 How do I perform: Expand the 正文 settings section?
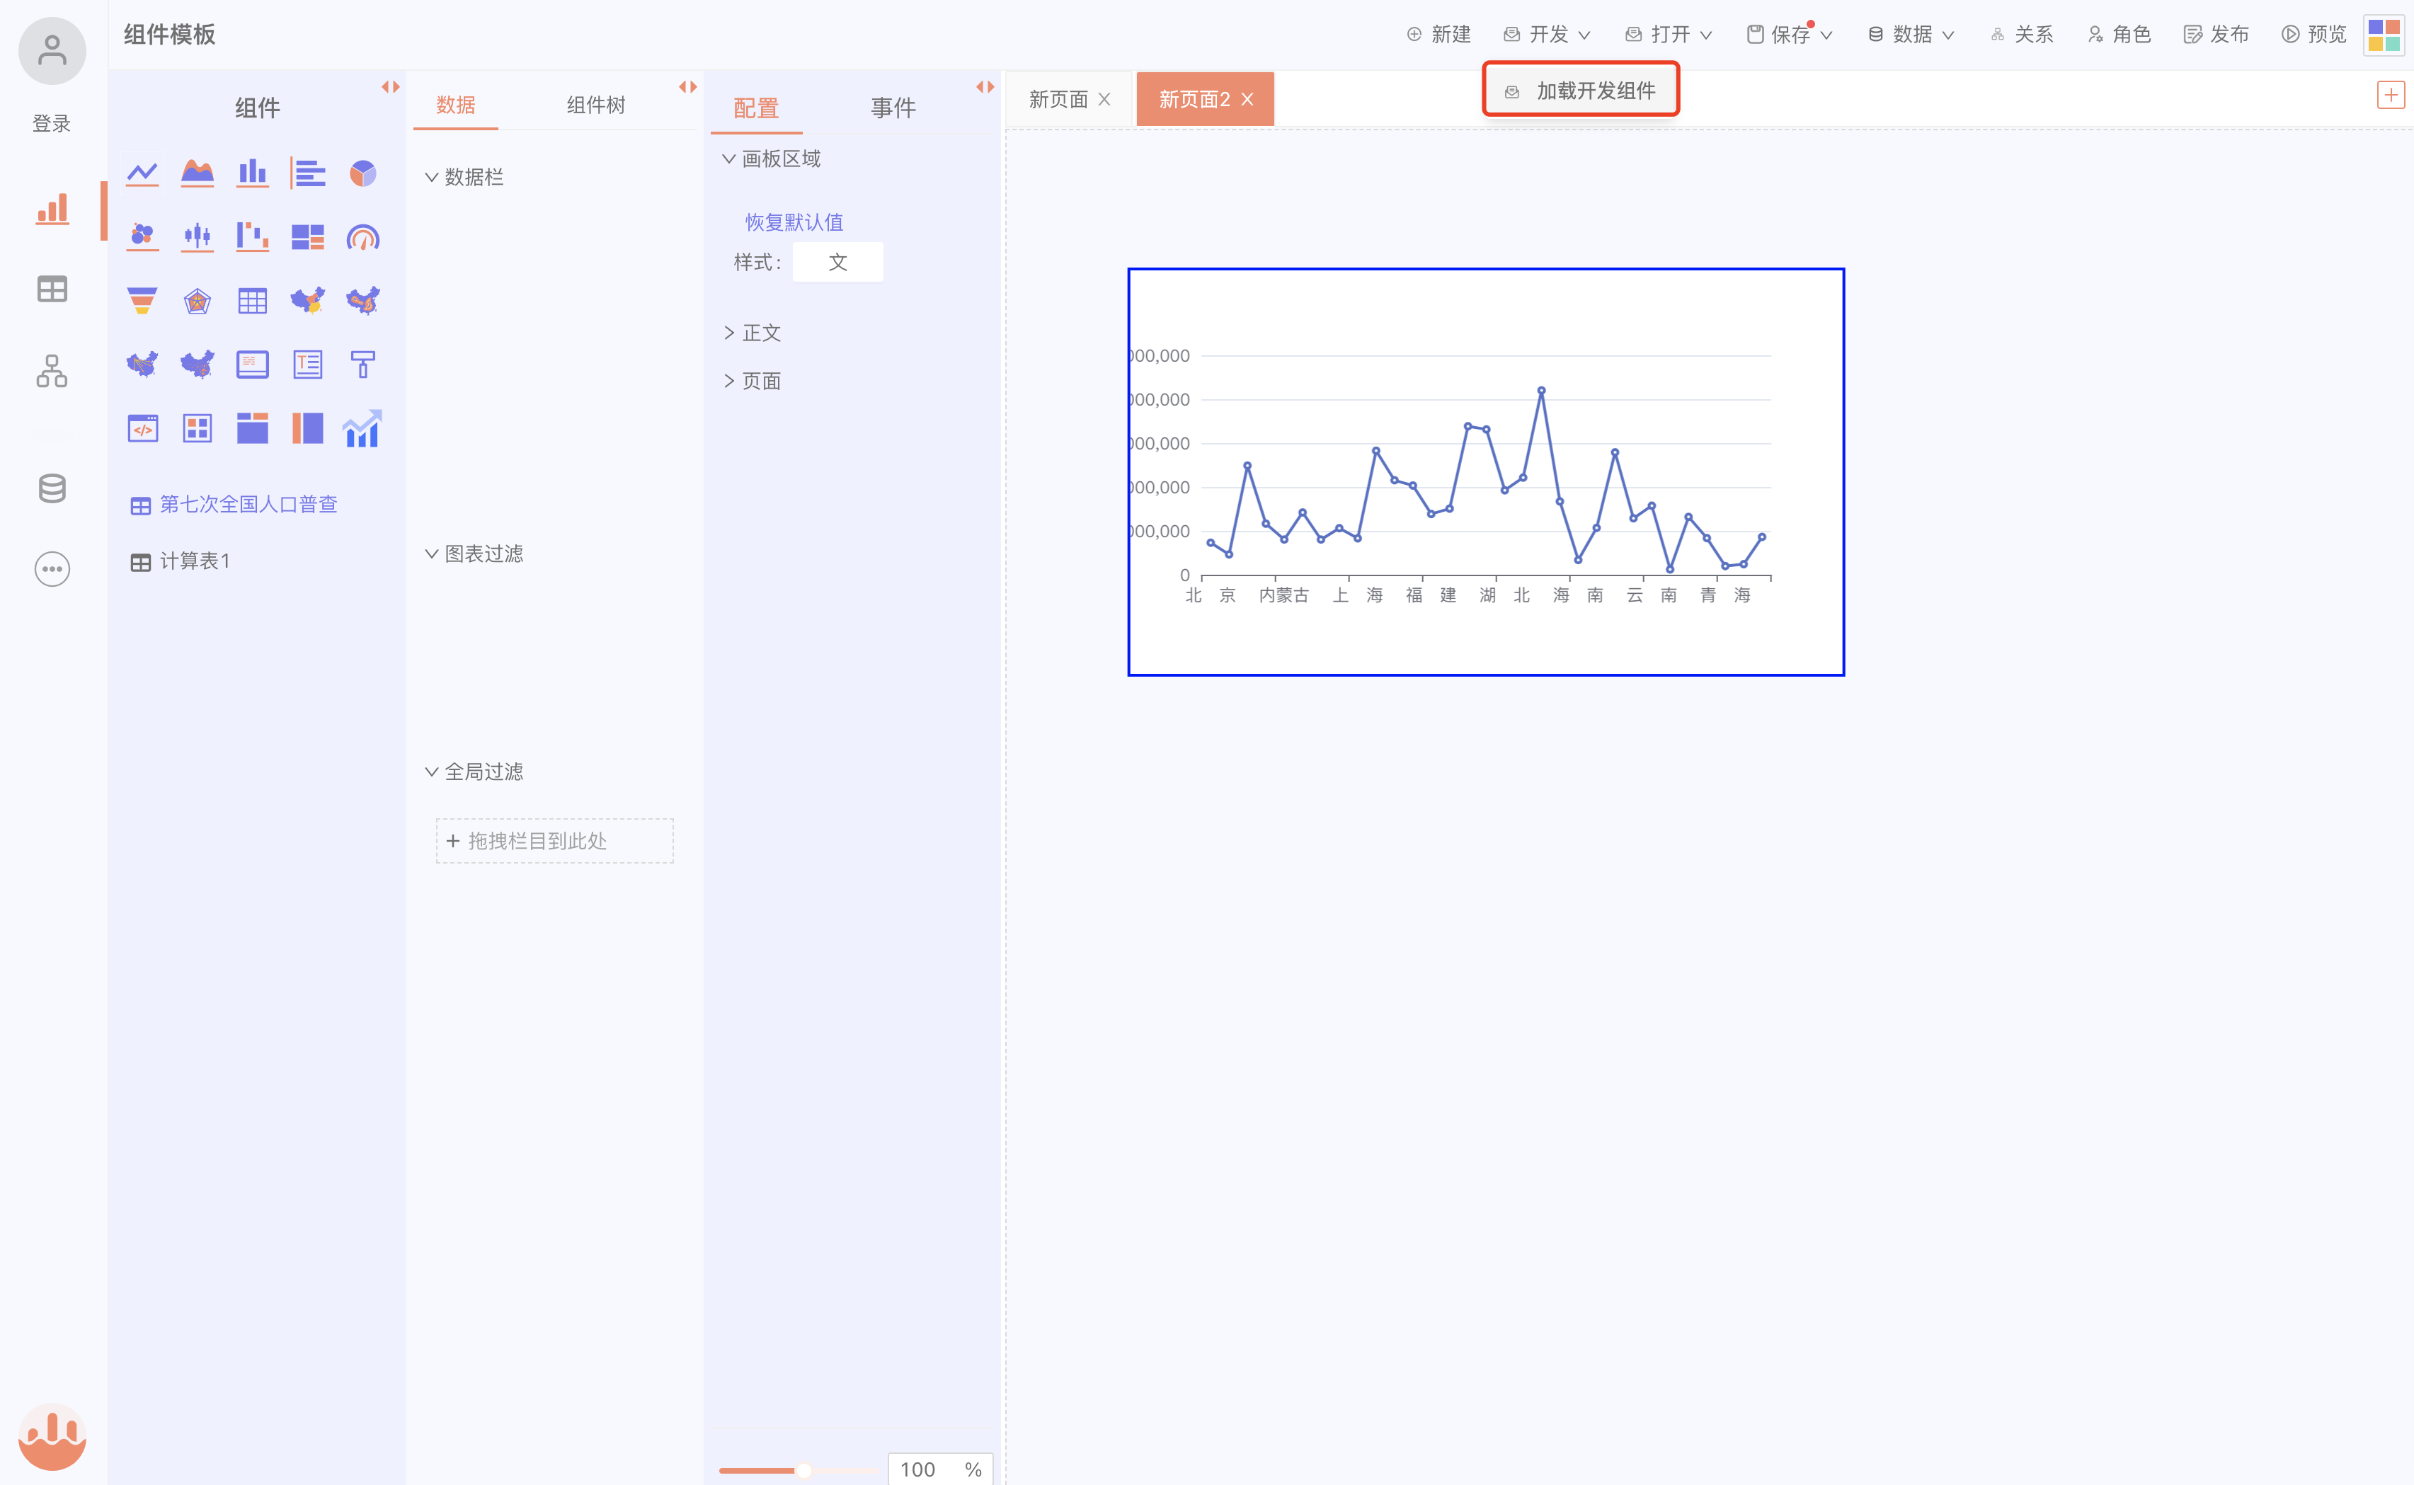coord(753,333)
